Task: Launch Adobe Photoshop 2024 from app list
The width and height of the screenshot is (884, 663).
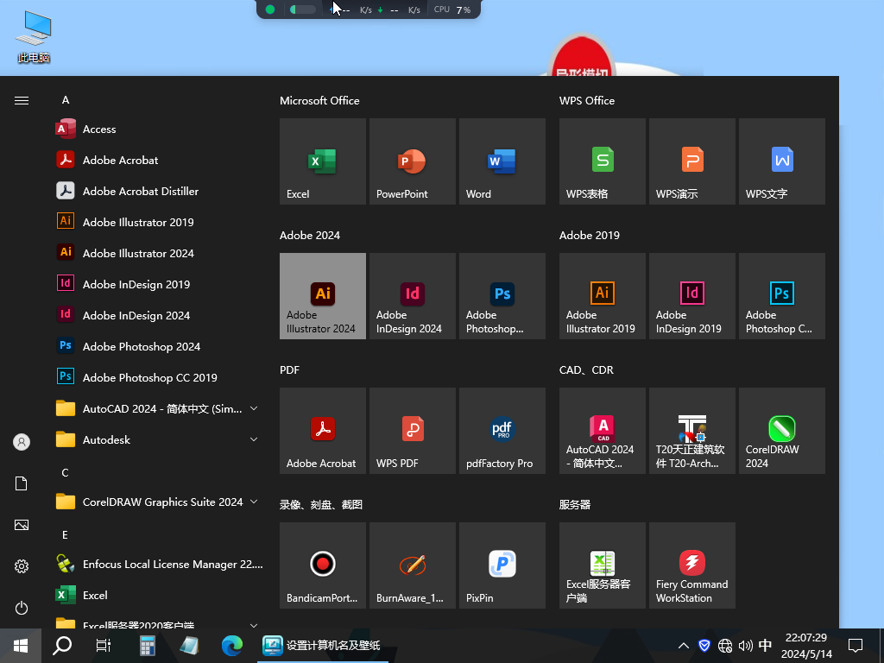Action: (158, 346)
